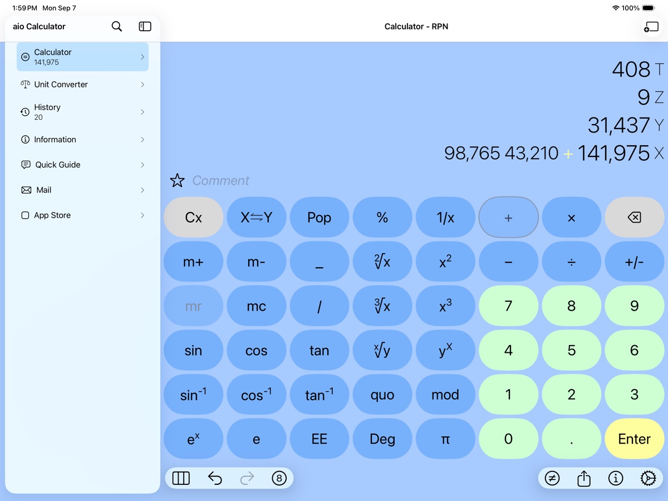The width and height of the screenshot is (668, 501).
Task: Click the App Store square icon
Action: tap(25, 215)
